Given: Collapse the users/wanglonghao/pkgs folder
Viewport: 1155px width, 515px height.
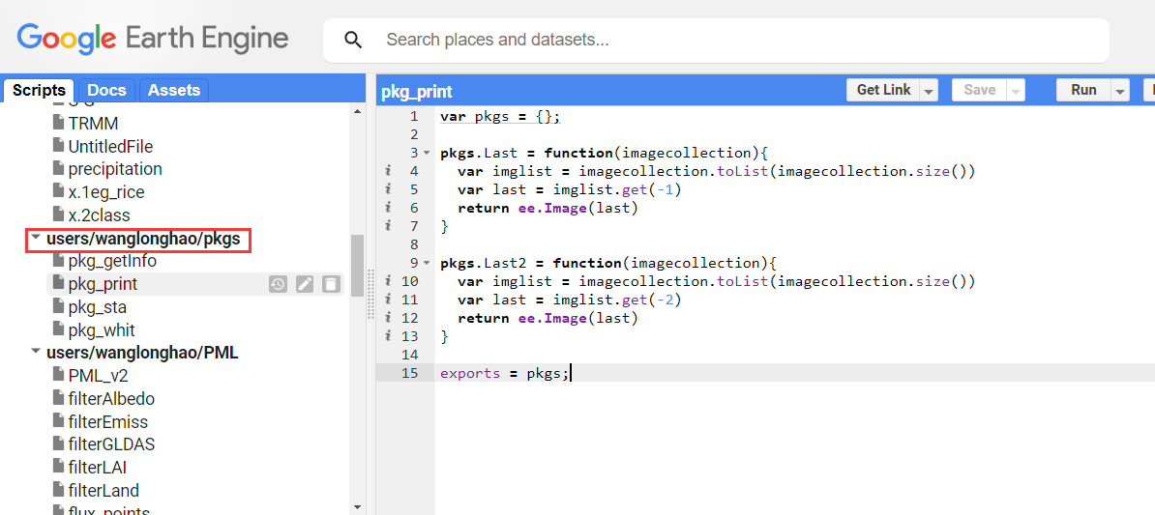Looking at the screenshot, I should click(x=36, y=238).
